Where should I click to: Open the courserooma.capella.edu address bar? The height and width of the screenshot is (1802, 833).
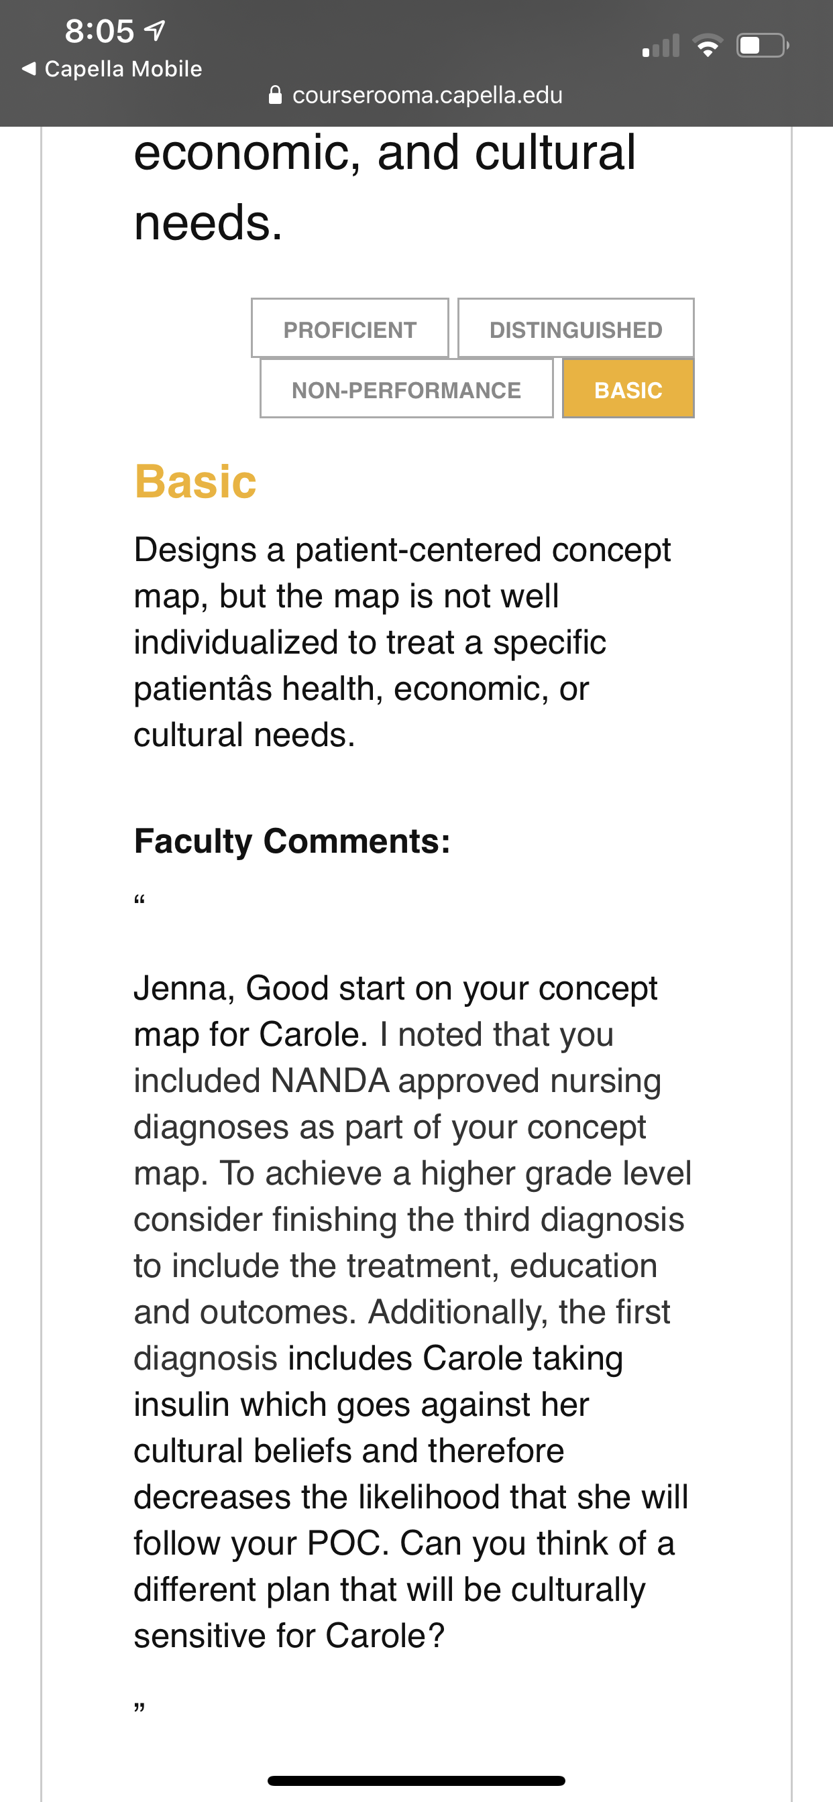coord(416,95)
